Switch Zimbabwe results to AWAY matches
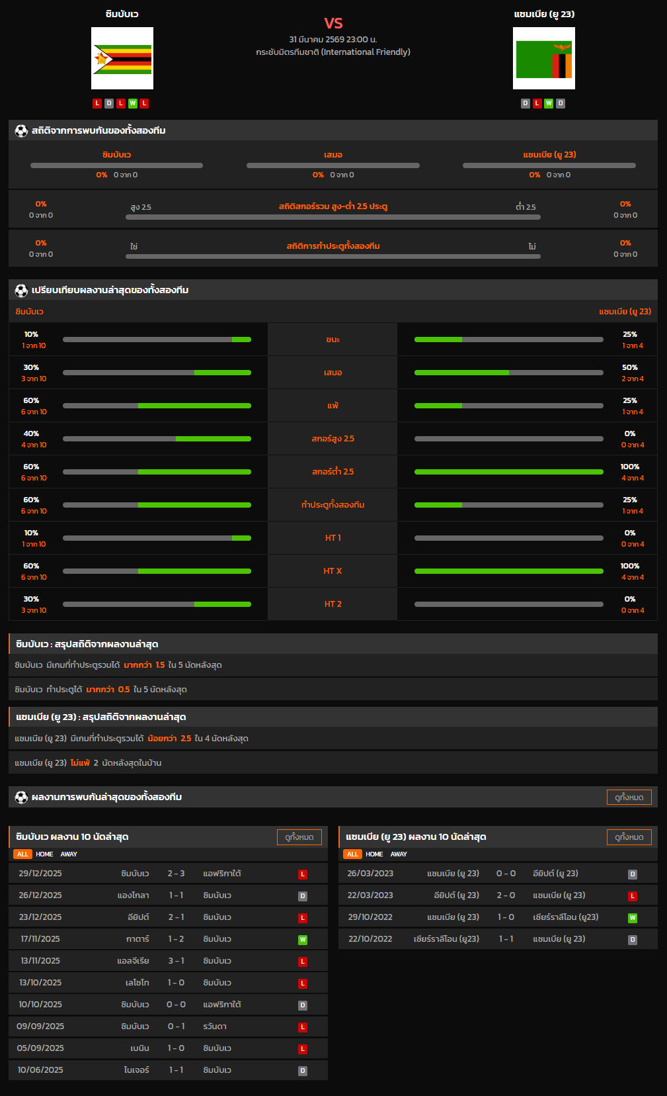Viewport: 667px width, 1096px height. coord(69,854)
